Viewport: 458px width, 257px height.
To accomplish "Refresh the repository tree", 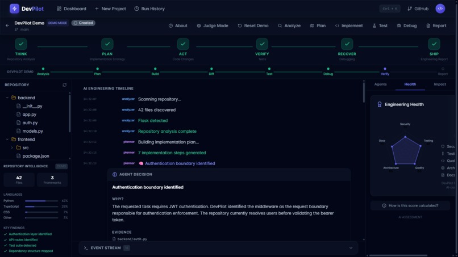I will (65, 85).
